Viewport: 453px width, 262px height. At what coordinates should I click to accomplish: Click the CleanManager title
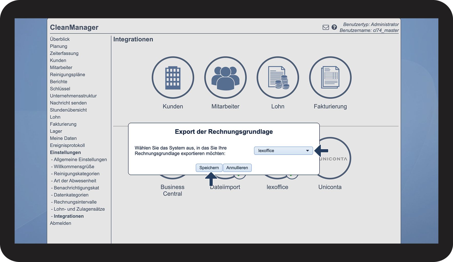tap(74, 27)
